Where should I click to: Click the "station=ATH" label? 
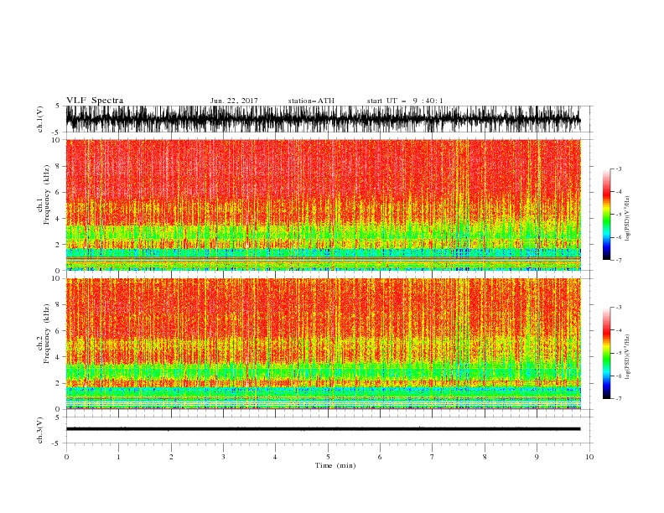[x=311, y=101]
